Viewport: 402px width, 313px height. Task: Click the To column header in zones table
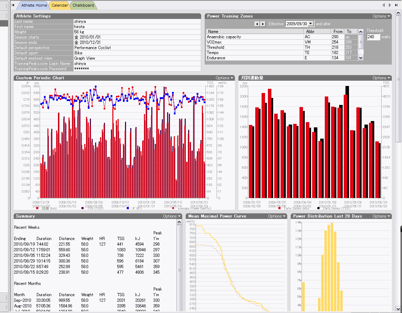pyautogui.click(x=351, y=32)
